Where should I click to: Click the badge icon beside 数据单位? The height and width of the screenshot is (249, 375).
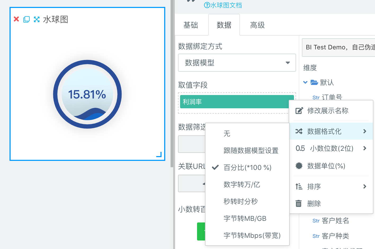pos(299,166)
